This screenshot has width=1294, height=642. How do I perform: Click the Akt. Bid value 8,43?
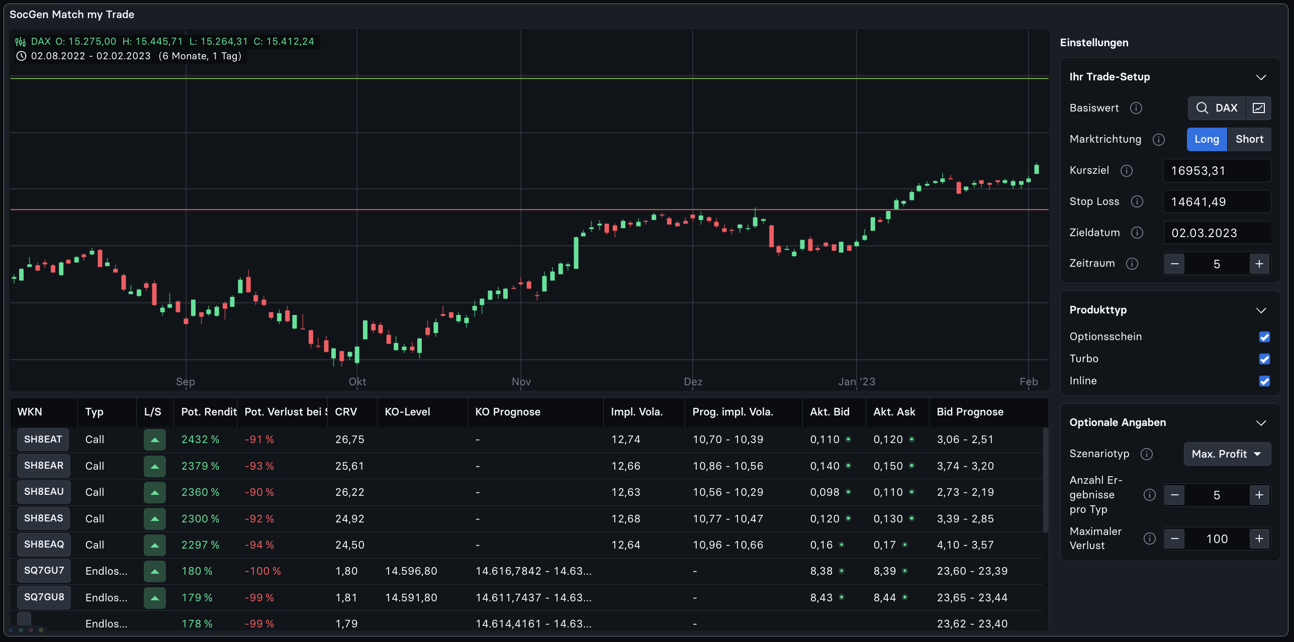(x=821, y=598)
